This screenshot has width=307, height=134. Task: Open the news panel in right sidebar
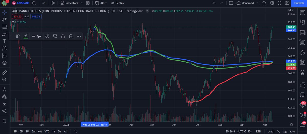click(x=302, y=32)
